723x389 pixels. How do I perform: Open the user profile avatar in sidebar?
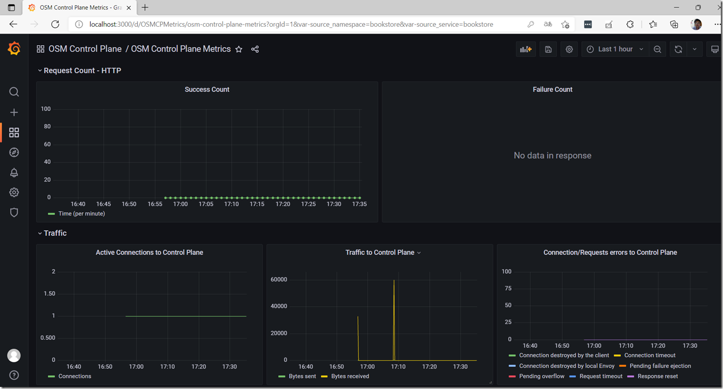[14, 355]
